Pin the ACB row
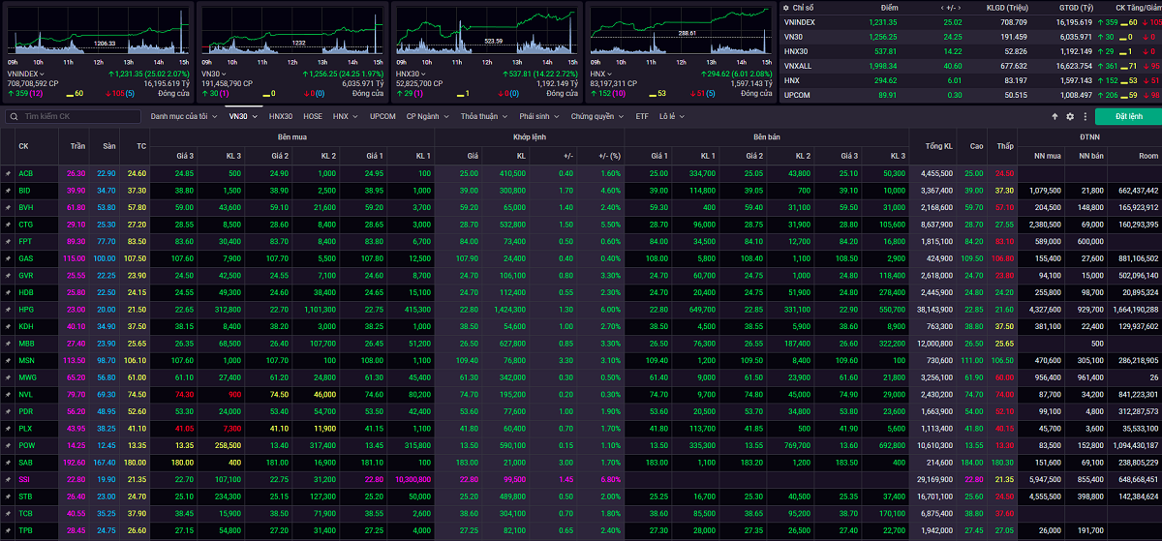 [8, 173]
